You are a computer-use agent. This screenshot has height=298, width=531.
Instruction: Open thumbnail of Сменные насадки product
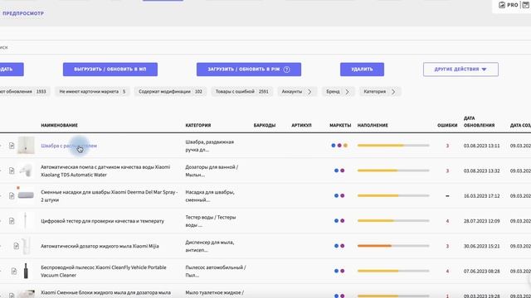[26, 195]
